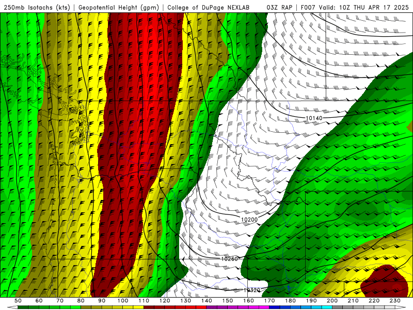Click the dark blue swatch right of 170 mark
Screen dimensions: 413x310
coord(275,307)
